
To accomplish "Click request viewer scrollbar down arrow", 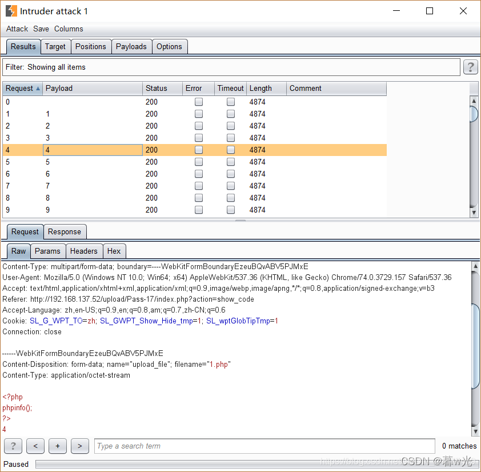I will click(475, 431).
